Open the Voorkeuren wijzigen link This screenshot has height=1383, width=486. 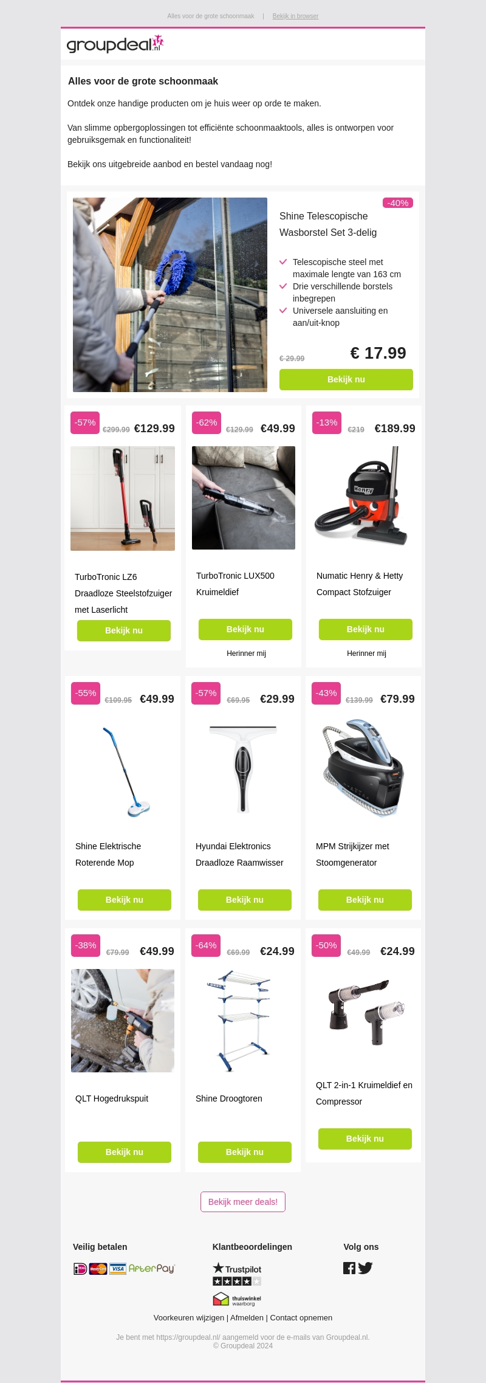(x=188, y=1318)
